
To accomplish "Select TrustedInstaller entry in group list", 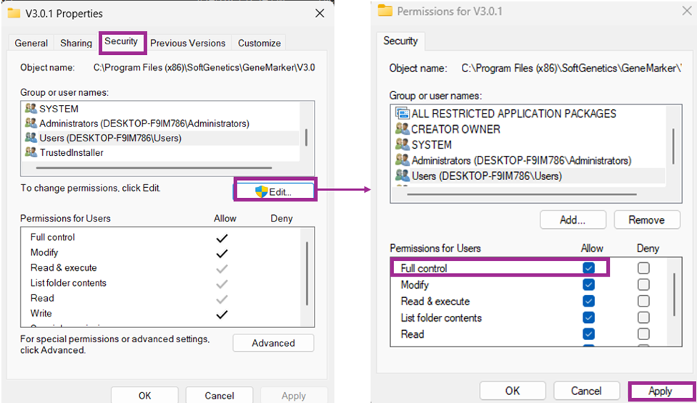I will point(71,152).
